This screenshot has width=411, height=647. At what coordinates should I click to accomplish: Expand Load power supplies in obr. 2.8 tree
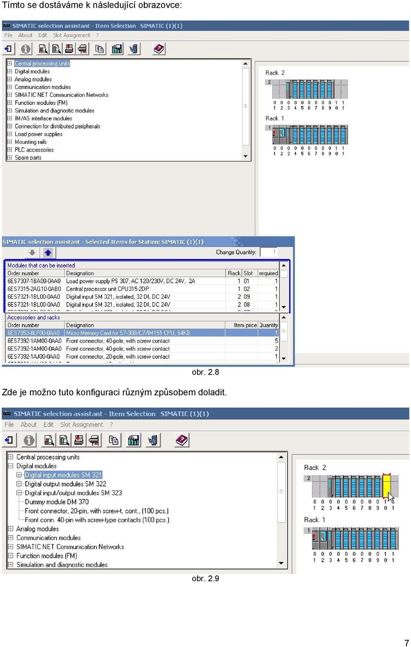[x=10, y=134]
